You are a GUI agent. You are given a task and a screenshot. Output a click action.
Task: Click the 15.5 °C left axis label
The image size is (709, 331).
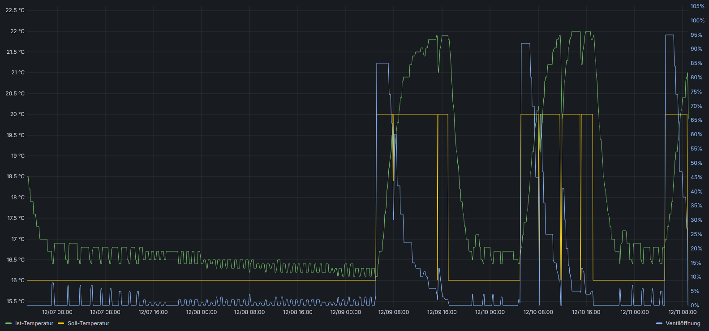(15, 301)
